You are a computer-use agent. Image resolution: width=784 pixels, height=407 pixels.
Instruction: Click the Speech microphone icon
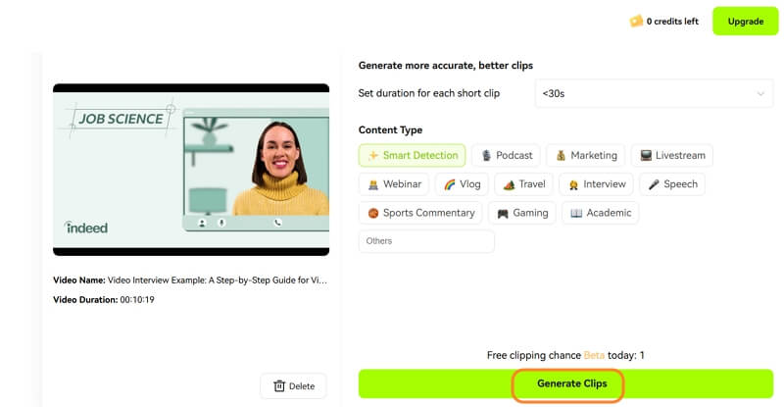coord(654,184)
